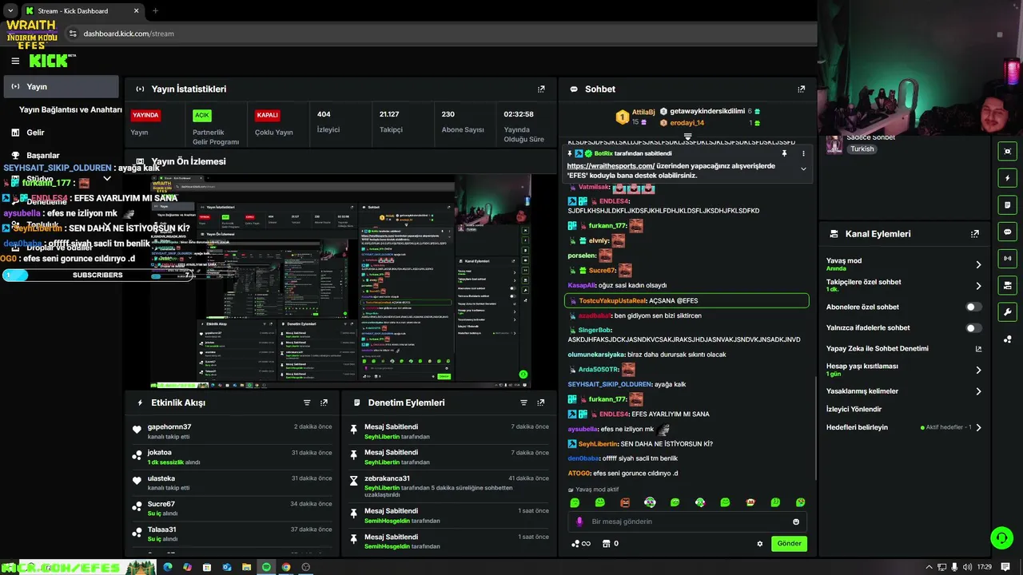Toggle the stream preview sidebar widget icon
The width and height of the screenshot is (1023, 575).
pos(1007,151)
